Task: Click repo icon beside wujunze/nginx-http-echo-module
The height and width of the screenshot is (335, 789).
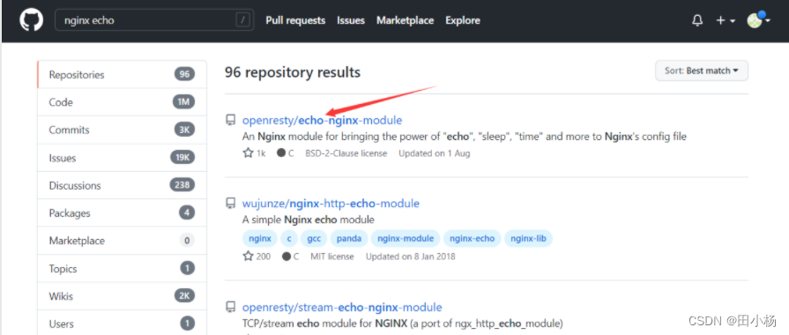Action: [230, 204]
